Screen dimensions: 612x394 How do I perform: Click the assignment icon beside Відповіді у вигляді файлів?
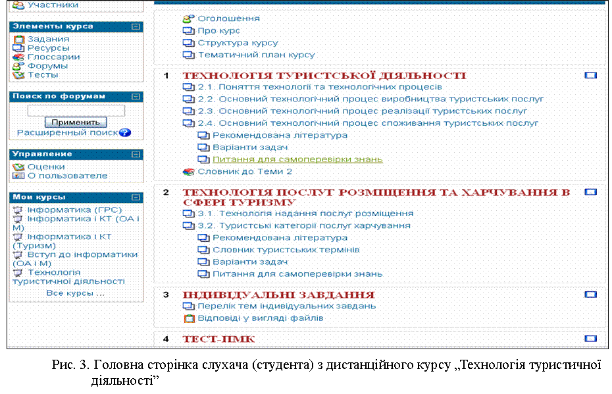click(x=189, y=318)
